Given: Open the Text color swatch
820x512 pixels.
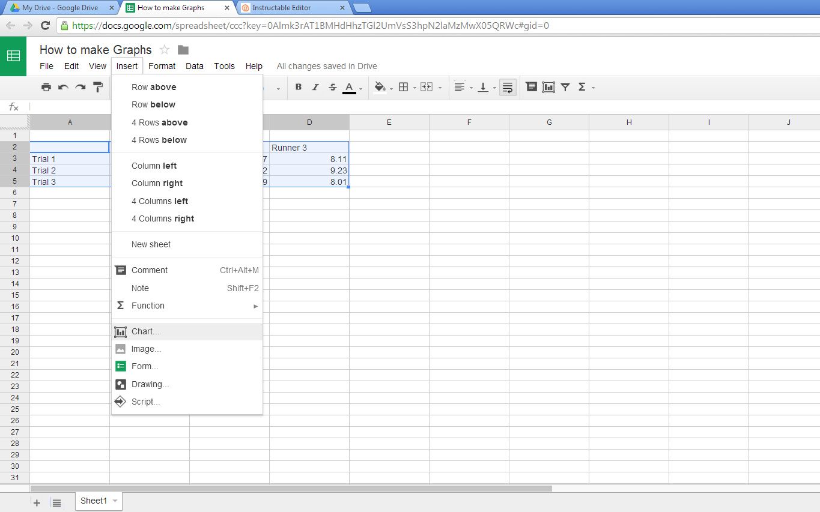Looking at the screenshot, I should pyautogui.click(x=349, y=87).
